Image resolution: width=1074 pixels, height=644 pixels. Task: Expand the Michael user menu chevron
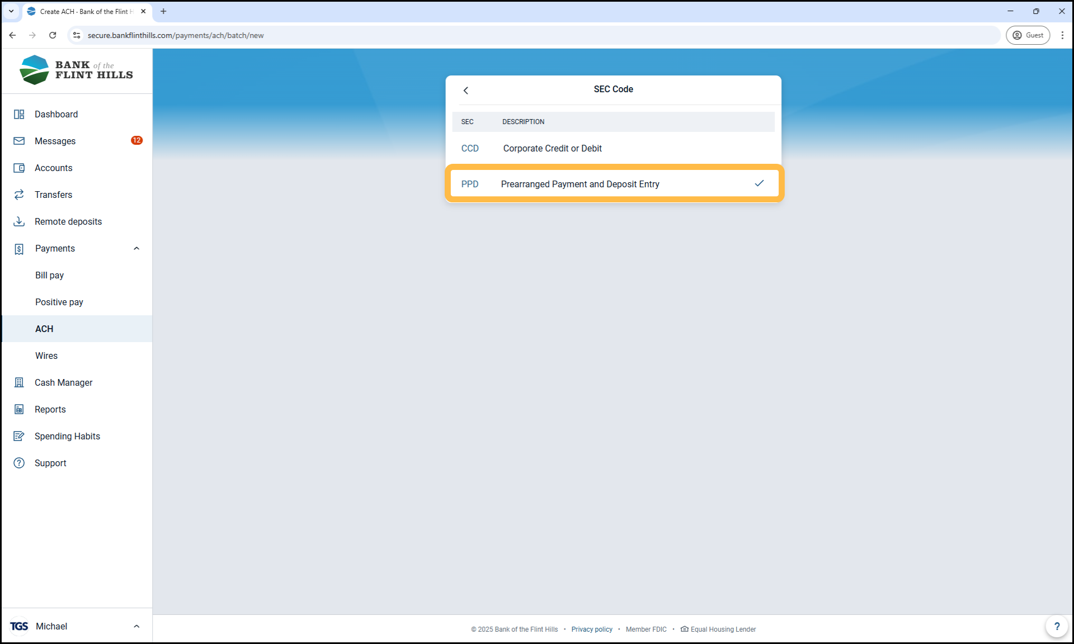tap(136, 626)
